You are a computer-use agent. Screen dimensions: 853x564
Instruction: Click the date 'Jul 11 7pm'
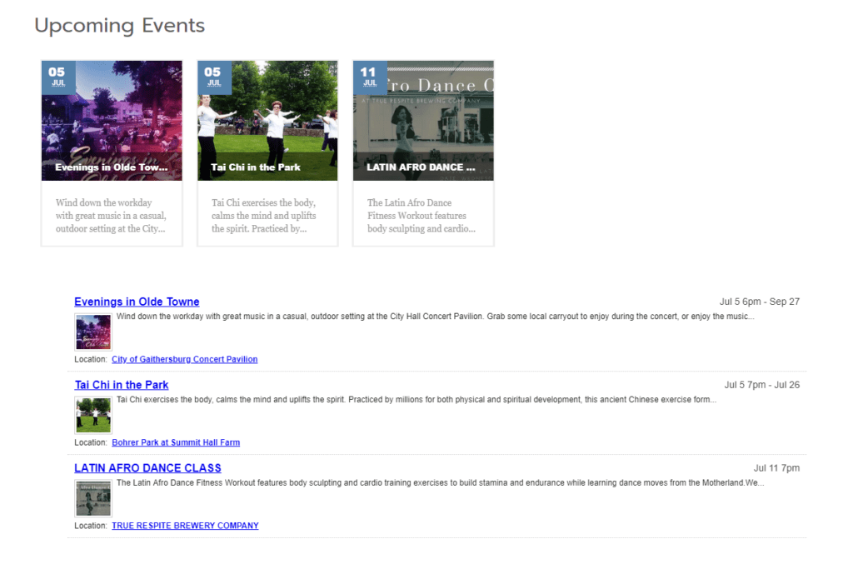pos(776,468)
